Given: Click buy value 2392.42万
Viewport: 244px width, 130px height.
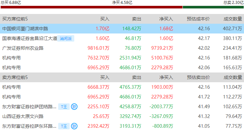Looking at the screenshot, I should click(98, 126).
